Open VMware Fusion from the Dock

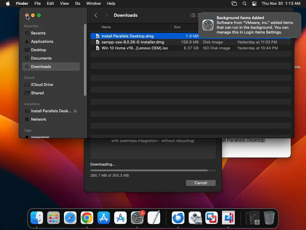[x=212, y=218]
